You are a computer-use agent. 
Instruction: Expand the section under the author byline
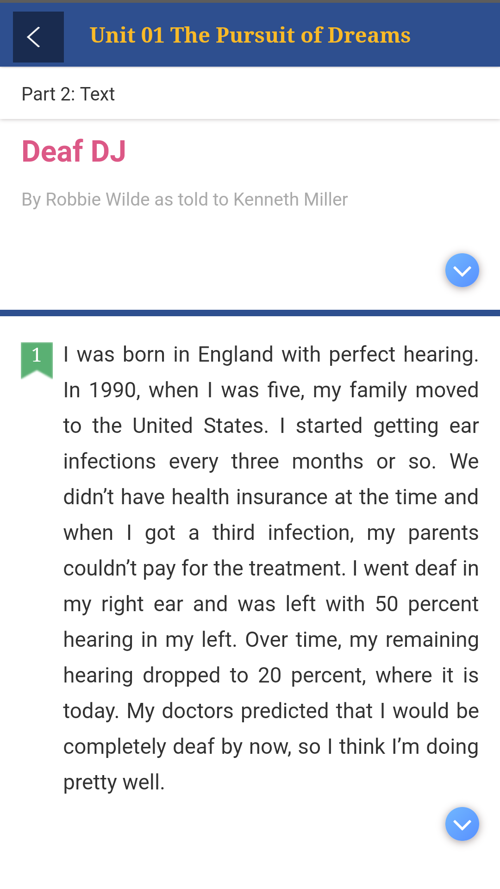(462, 270)
